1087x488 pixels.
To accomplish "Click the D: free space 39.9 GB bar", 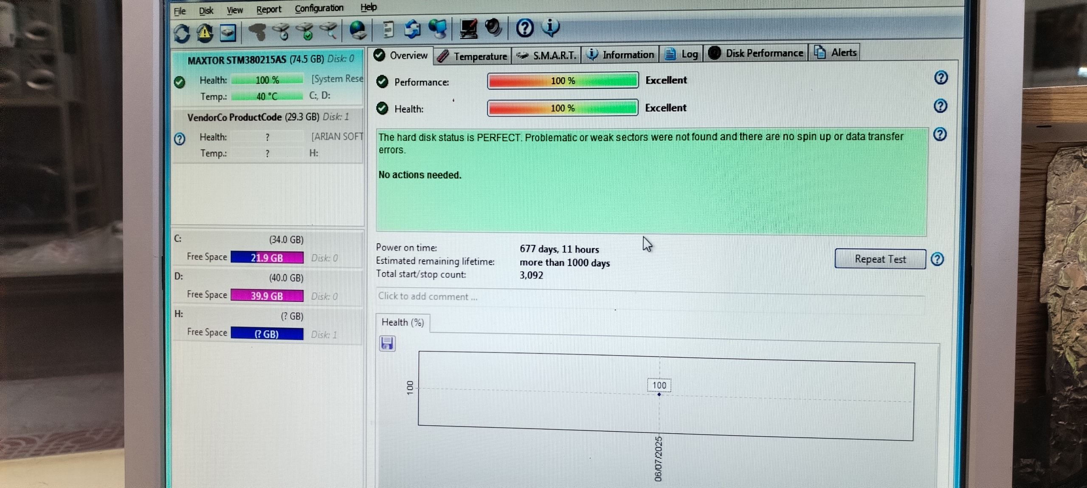I will 267,296.
